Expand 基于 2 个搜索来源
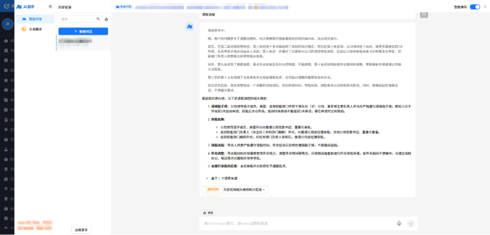 tap(221, 178)
